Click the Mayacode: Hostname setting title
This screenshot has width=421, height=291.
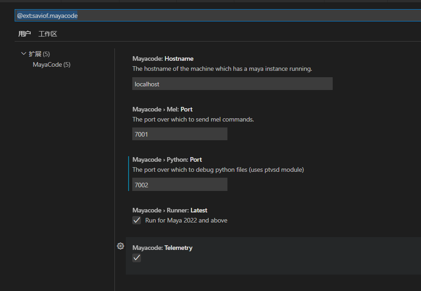[x=163, y=58]
